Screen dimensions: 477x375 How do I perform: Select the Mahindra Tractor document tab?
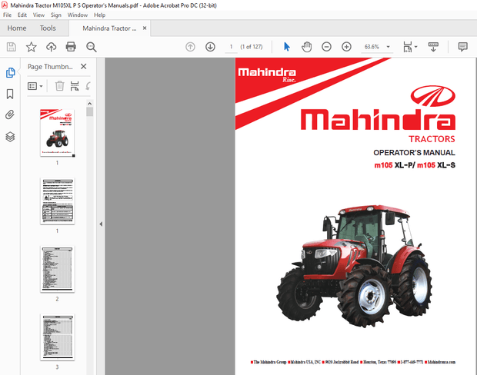point(109,28)
